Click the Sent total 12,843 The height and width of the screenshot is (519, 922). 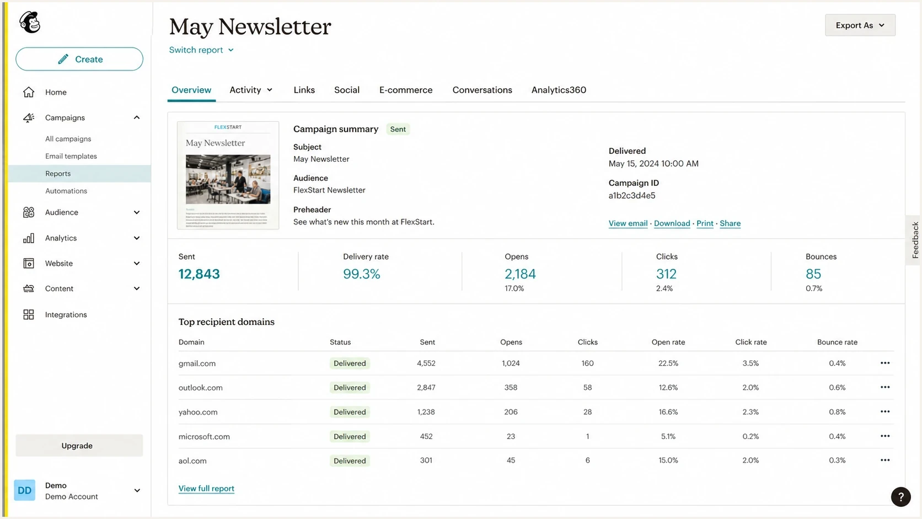point(199,274)
